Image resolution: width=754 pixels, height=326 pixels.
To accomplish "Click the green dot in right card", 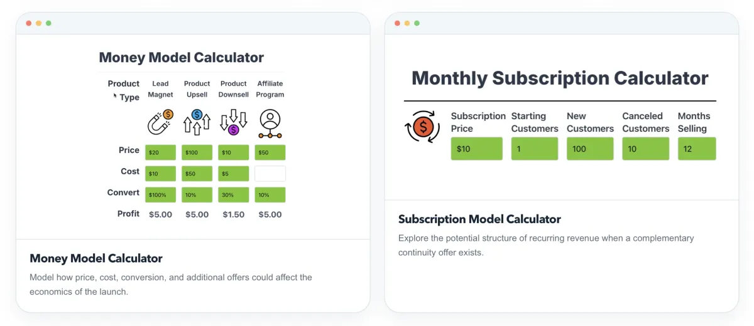I will coord(417,23).
